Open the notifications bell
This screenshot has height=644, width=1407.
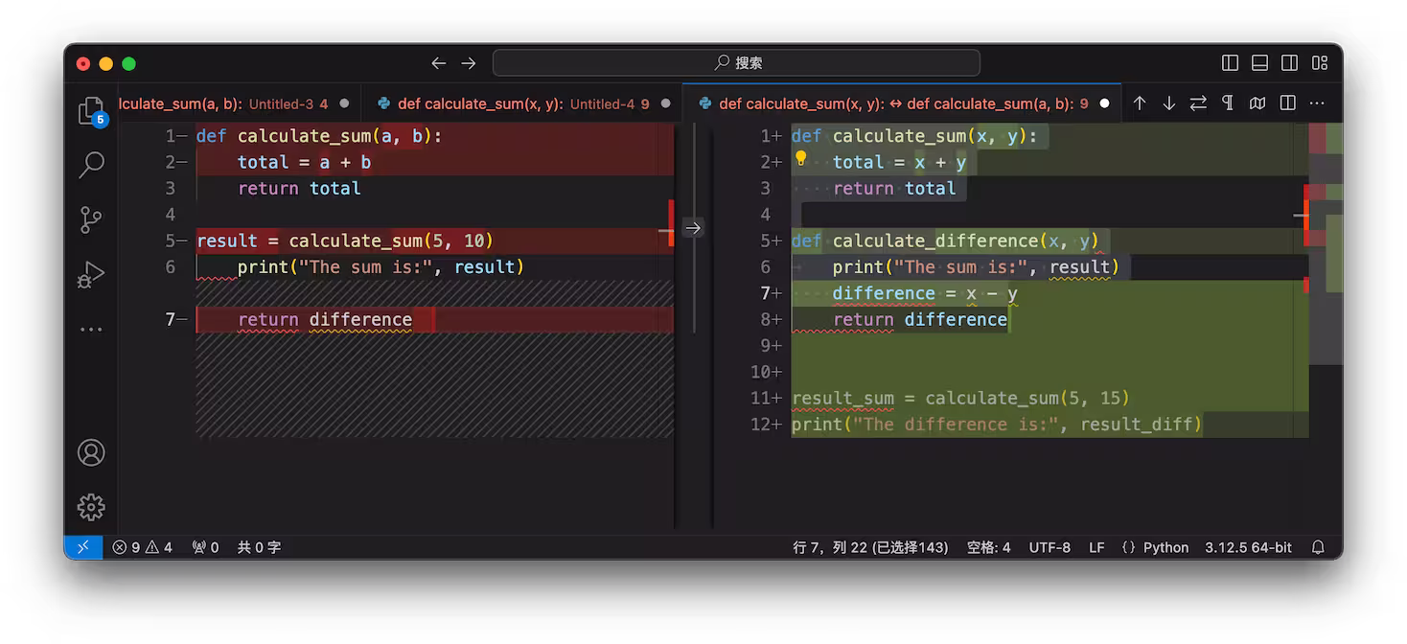[x=1318, y=547]
